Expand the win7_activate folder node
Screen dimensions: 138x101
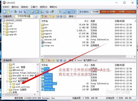click(x=10, y=87)
